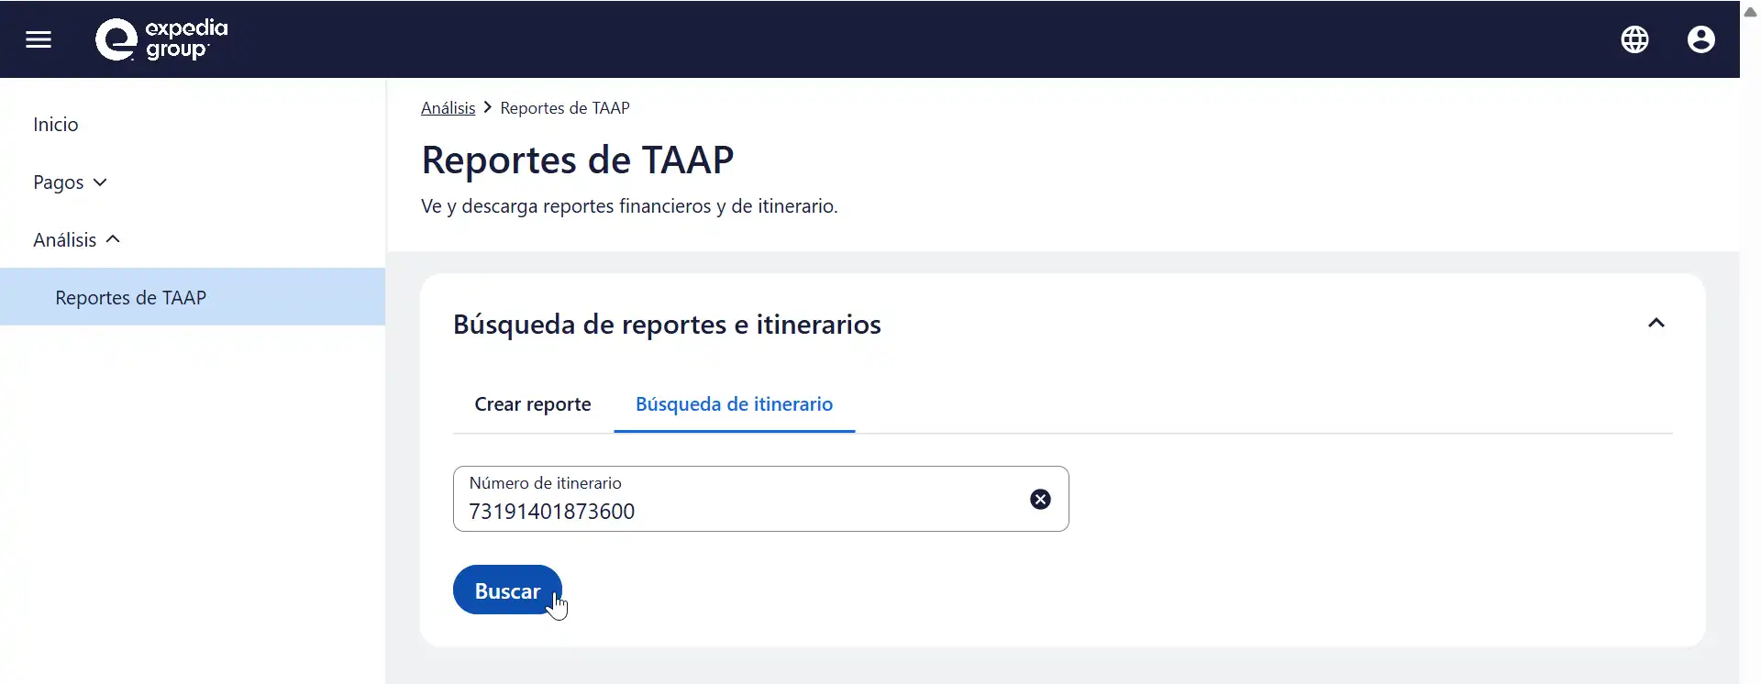Expand the chevron arrow next to Pagos

tap(101, 182)
